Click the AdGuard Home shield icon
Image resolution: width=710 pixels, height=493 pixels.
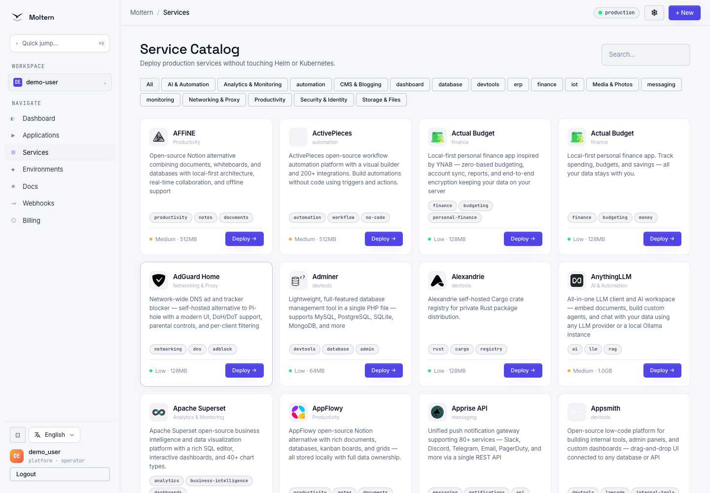[x=159, y=281]
